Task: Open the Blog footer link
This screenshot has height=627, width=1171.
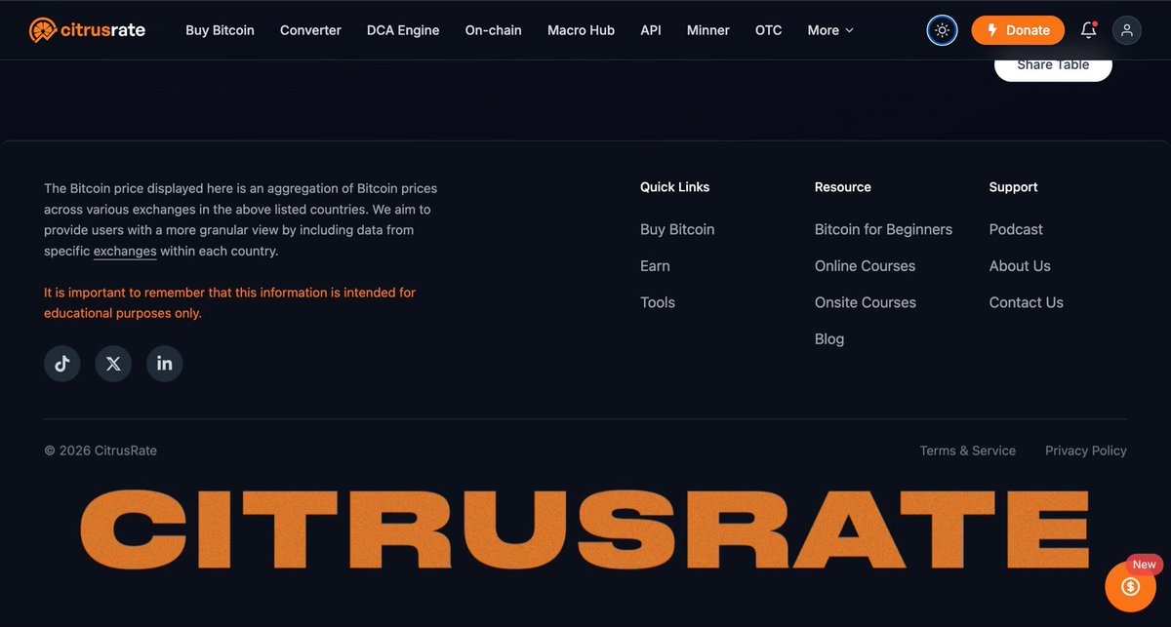Action: tap(829, 339)
